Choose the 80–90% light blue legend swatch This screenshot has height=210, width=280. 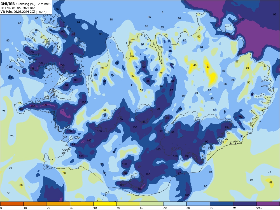(x=198, y=204)
